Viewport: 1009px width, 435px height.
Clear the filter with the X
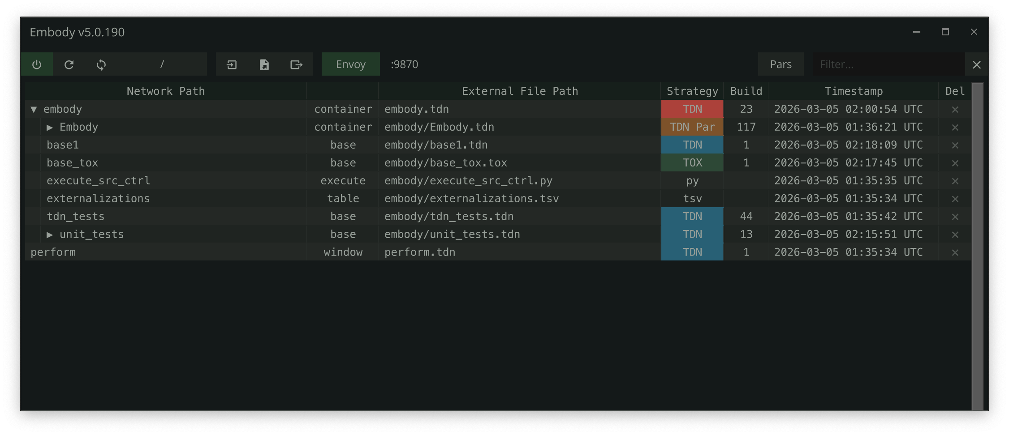point(977,64)
